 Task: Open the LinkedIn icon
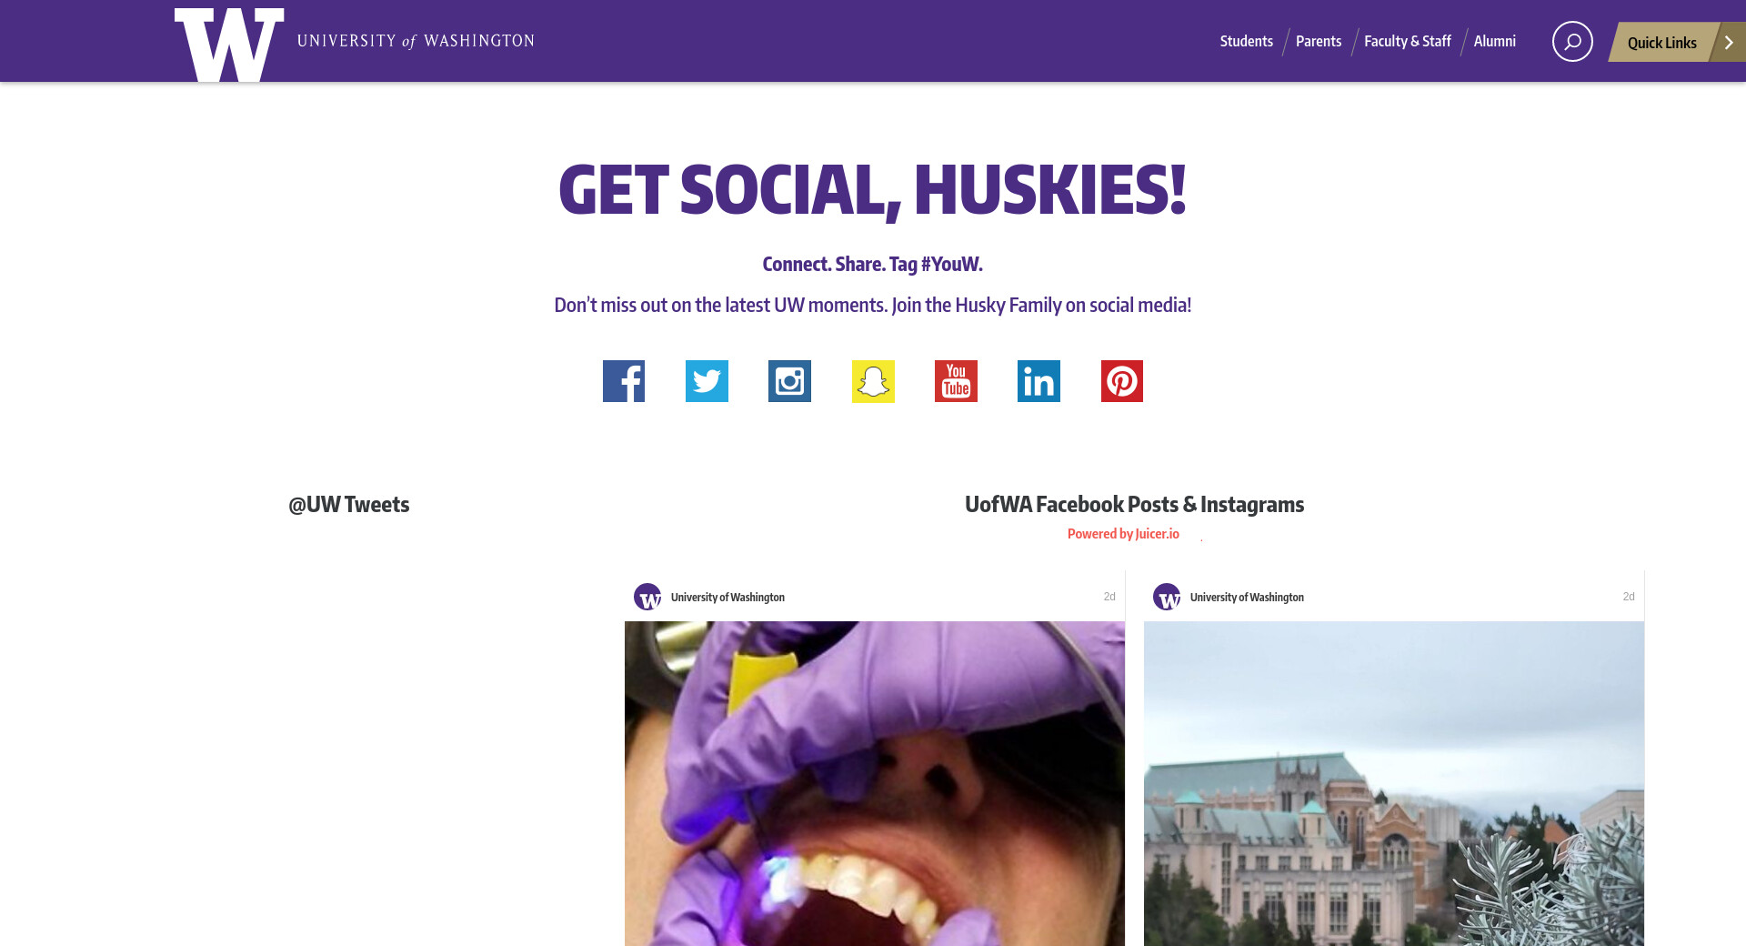tap(1039, 381)
